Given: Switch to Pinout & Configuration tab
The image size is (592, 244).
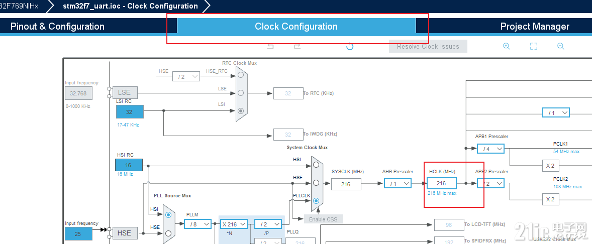Looking at the screenshot, I should coord(57,27).
